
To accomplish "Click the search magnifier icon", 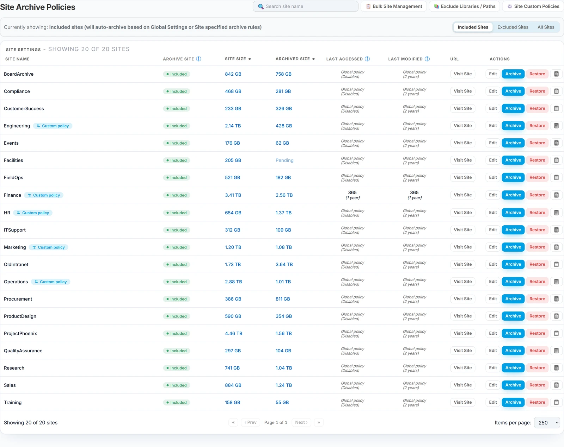I will coord(261,6).
